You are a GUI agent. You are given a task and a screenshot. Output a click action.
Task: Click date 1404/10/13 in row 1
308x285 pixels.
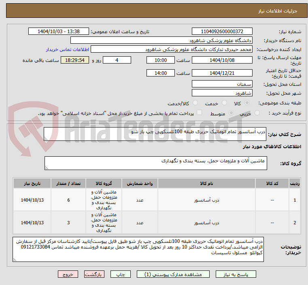(32, 200)
